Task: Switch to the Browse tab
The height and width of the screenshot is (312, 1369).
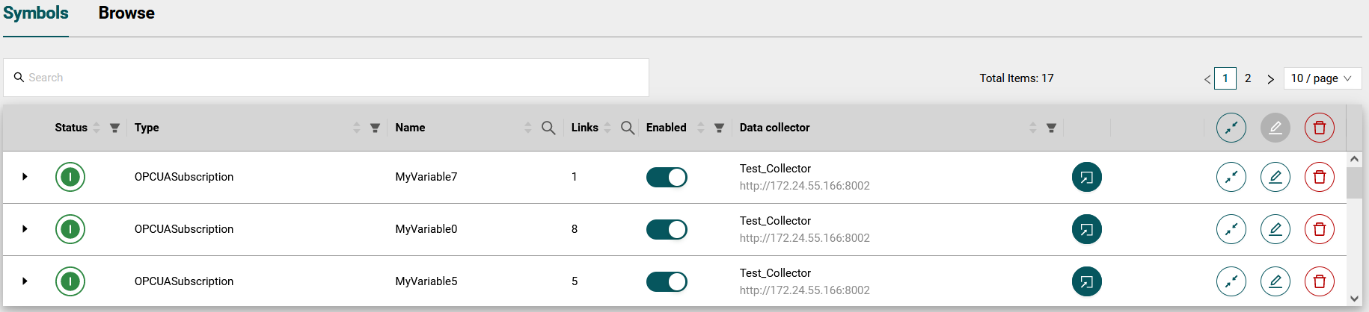Action: click(126, 13)
